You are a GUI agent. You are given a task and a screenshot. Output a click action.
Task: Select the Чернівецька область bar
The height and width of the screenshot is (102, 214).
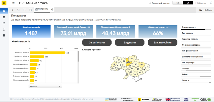pos(33,68)
